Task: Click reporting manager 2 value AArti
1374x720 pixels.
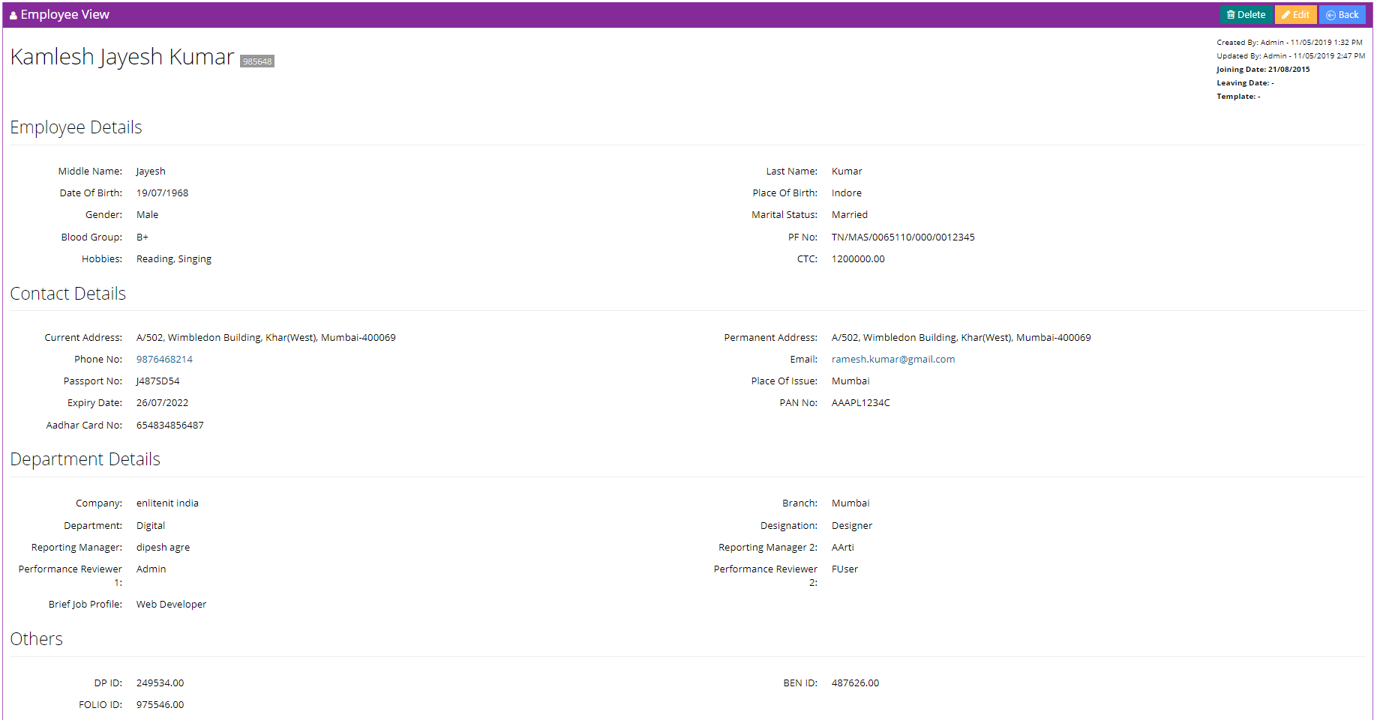Action: [x=842, y=548]
